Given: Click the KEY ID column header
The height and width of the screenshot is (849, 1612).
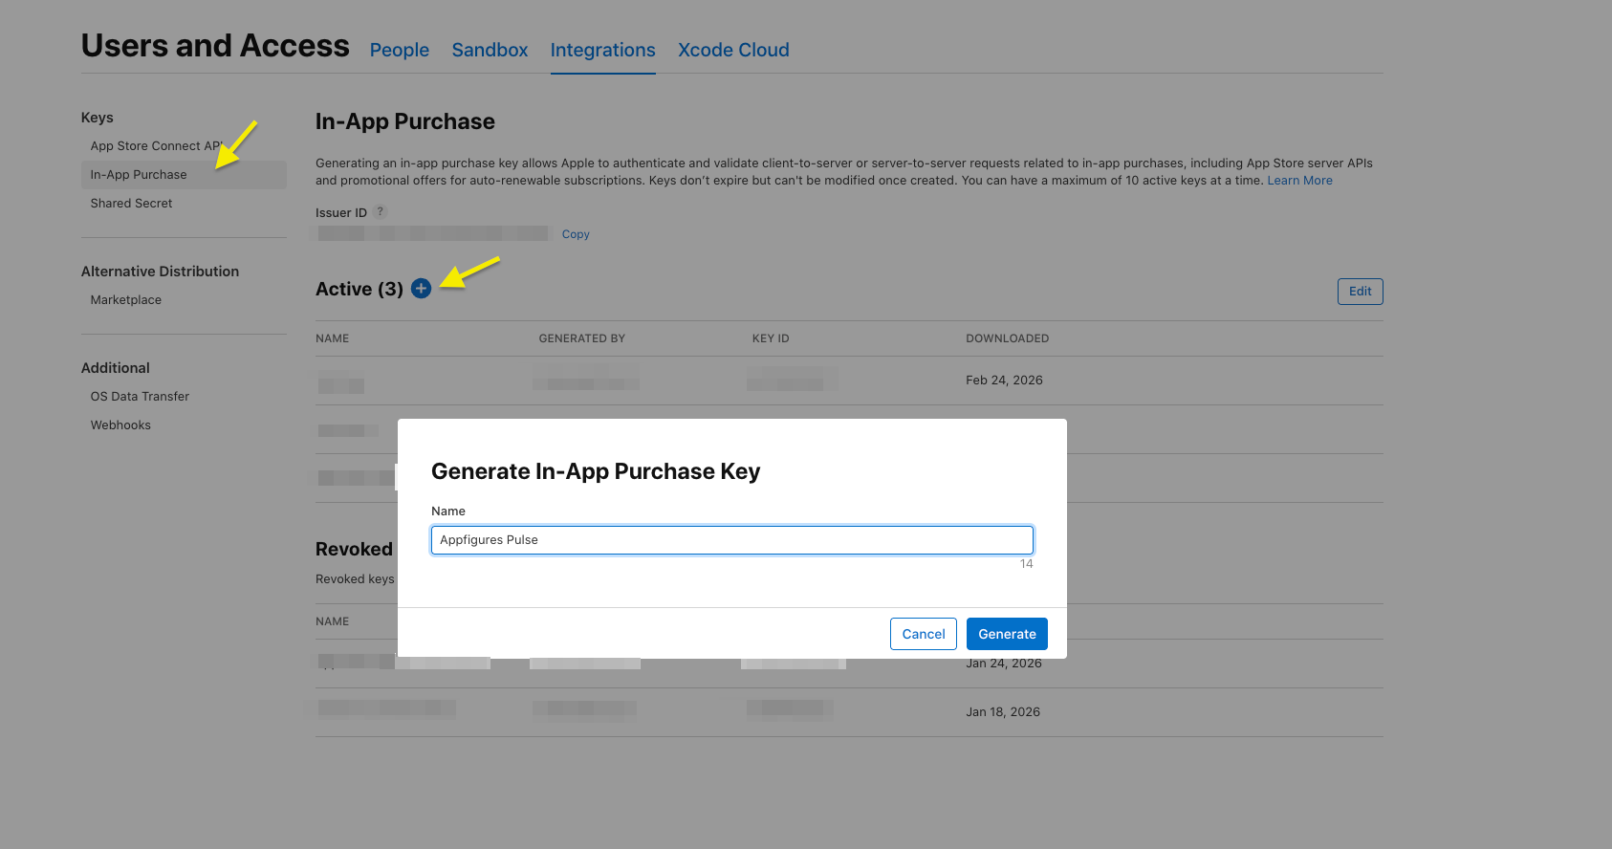Looking at the screenshot, I should tap(771, 338).
